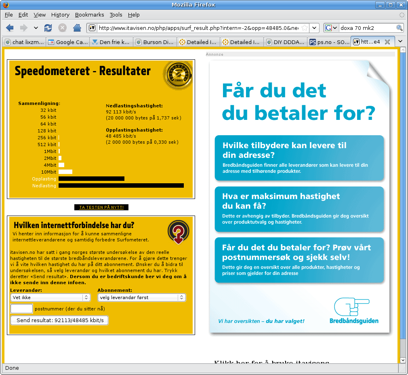Click the Done status bar text

coord(12,368)
